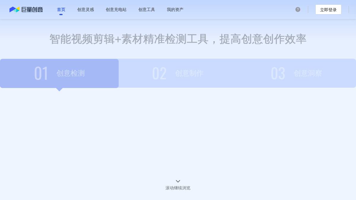Viewport: 356px width, 200px height.
Task: Switch to the 创意制作 tab
Action: point(189,73)
